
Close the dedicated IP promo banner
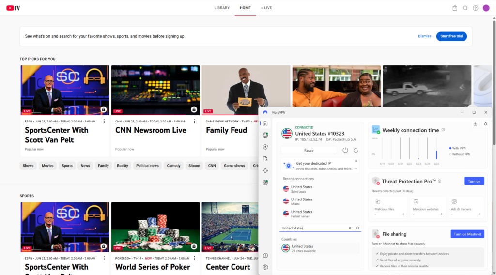pos(356,161)
